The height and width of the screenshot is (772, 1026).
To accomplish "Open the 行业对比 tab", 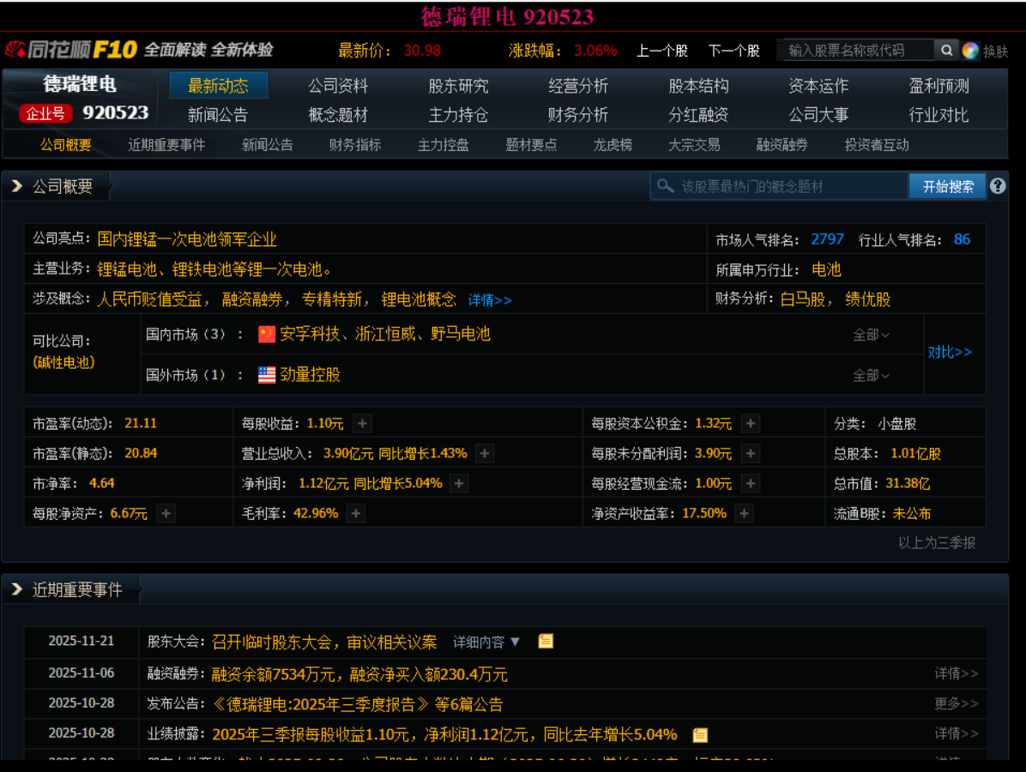I will [939, 115].
